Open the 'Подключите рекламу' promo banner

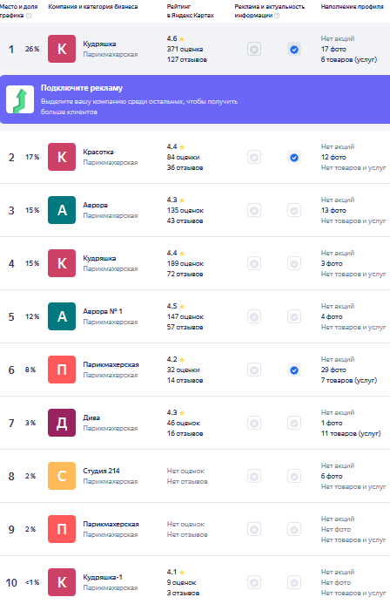[x=195, y=99]
